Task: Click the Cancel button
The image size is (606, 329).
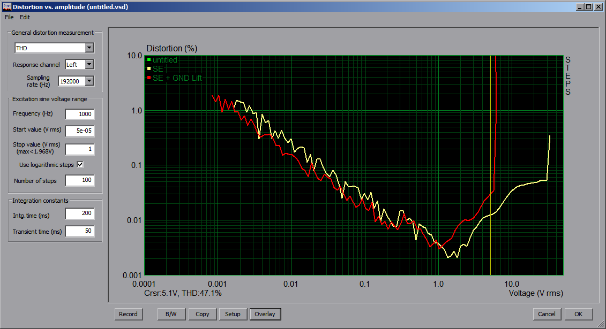Action: click(x=547, y=314)
